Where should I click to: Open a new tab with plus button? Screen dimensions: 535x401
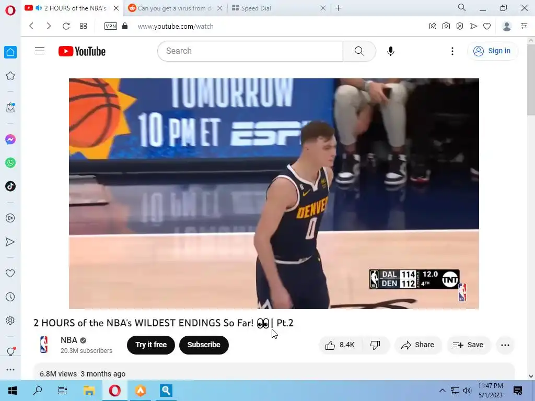338,8
